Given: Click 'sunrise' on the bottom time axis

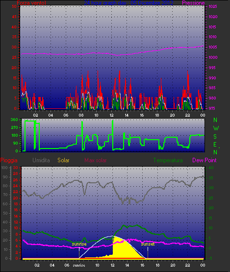Looking at the screenshot, I should point(79,265).
